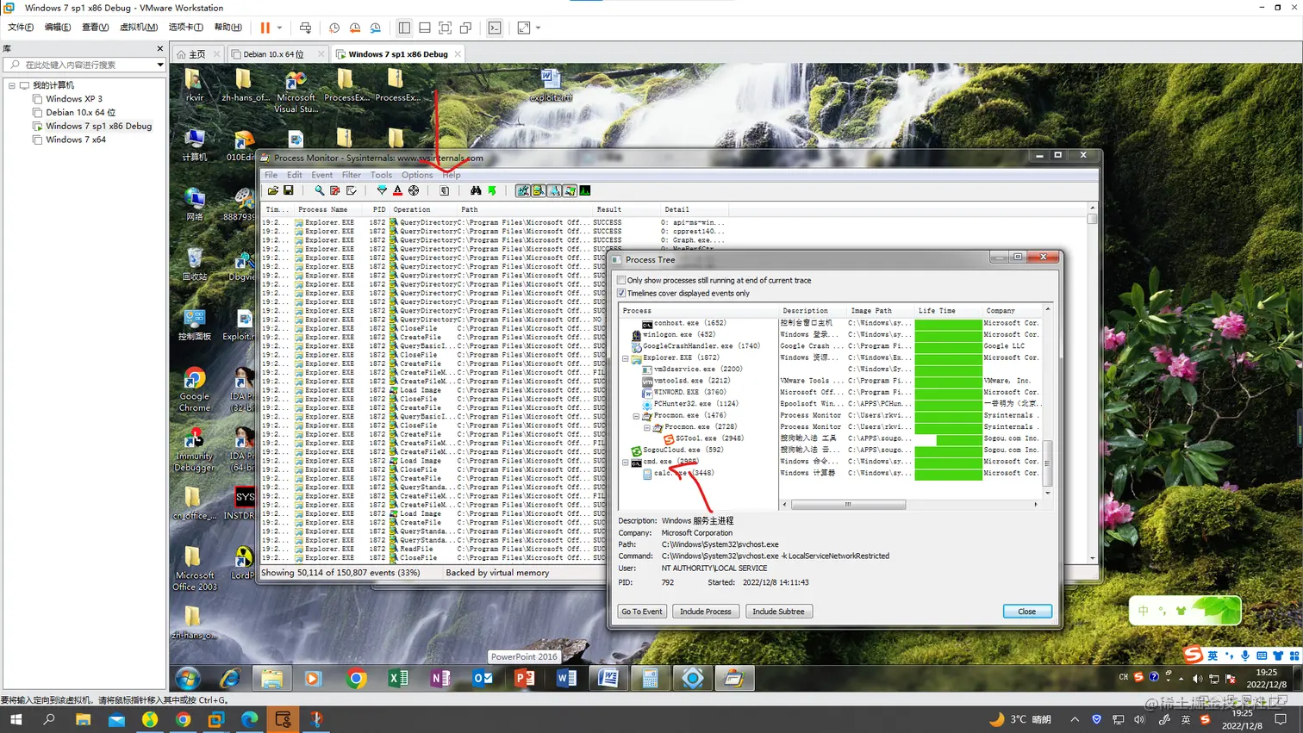
Task: Open VMware fullscreen stretch dropdown arrow
Action: (538, 28)
